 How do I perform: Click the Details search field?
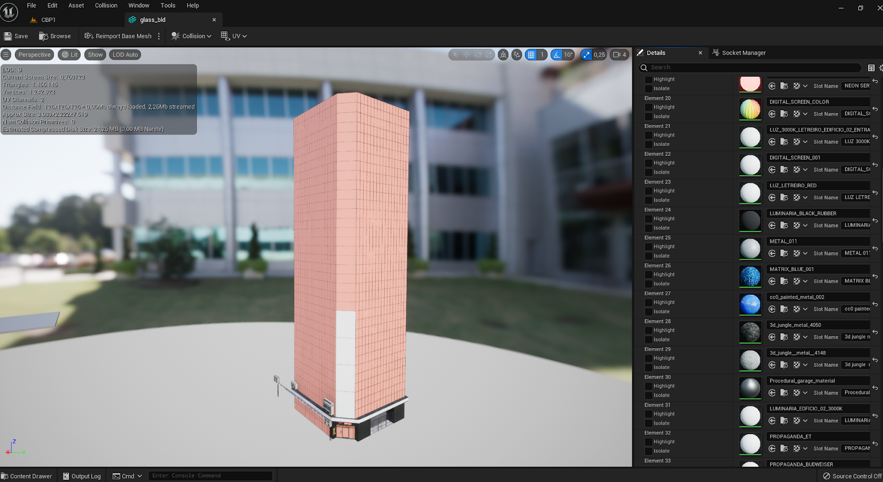(x=750, y=67)
